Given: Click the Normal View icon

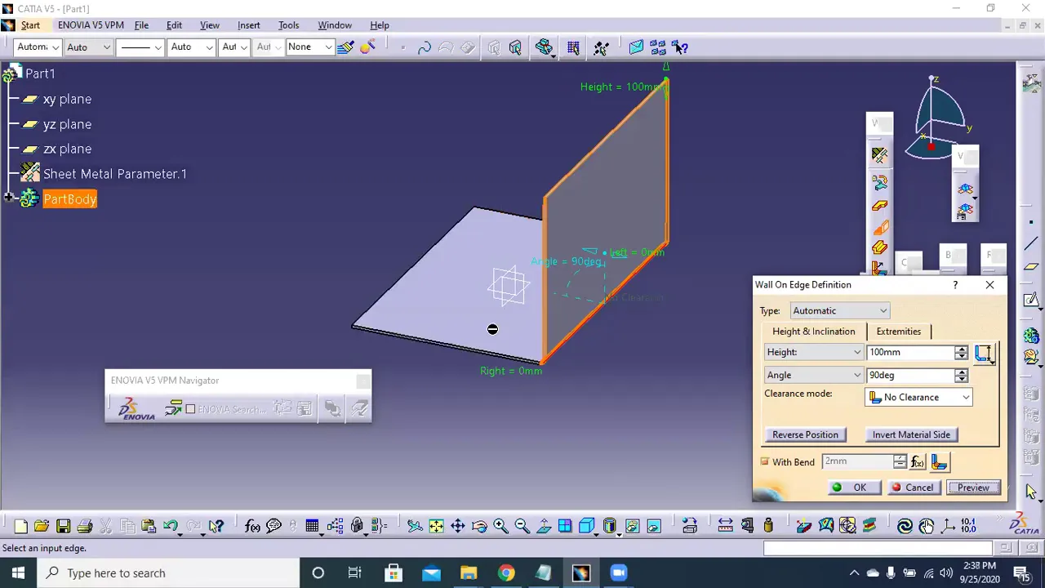Looking at the screenshot, I should (543, 527).
